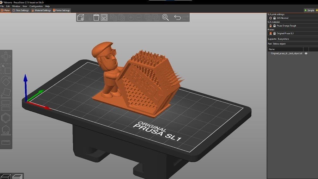
Task: Click the Prusa Orange Tough resin bottle icon
Action: click(x=270, y=26)
